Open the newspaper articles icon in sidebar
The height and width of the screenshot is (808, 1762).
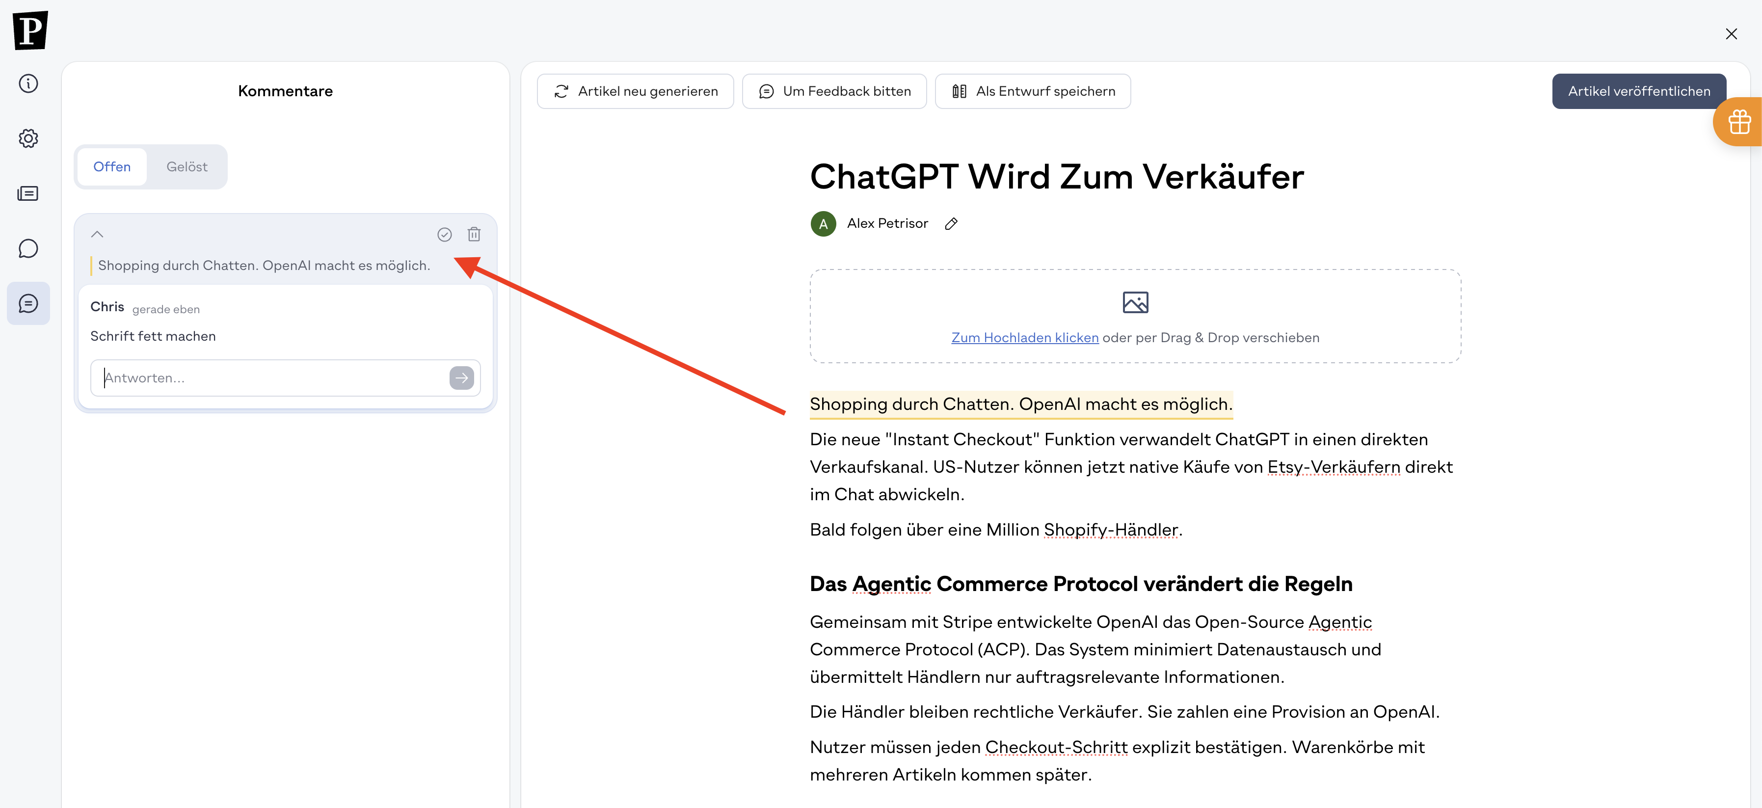[28, 193]
